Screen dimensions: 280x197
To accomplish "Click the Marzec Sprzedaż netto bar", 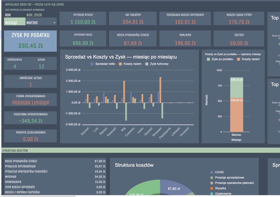I will [x=104, y=98].
